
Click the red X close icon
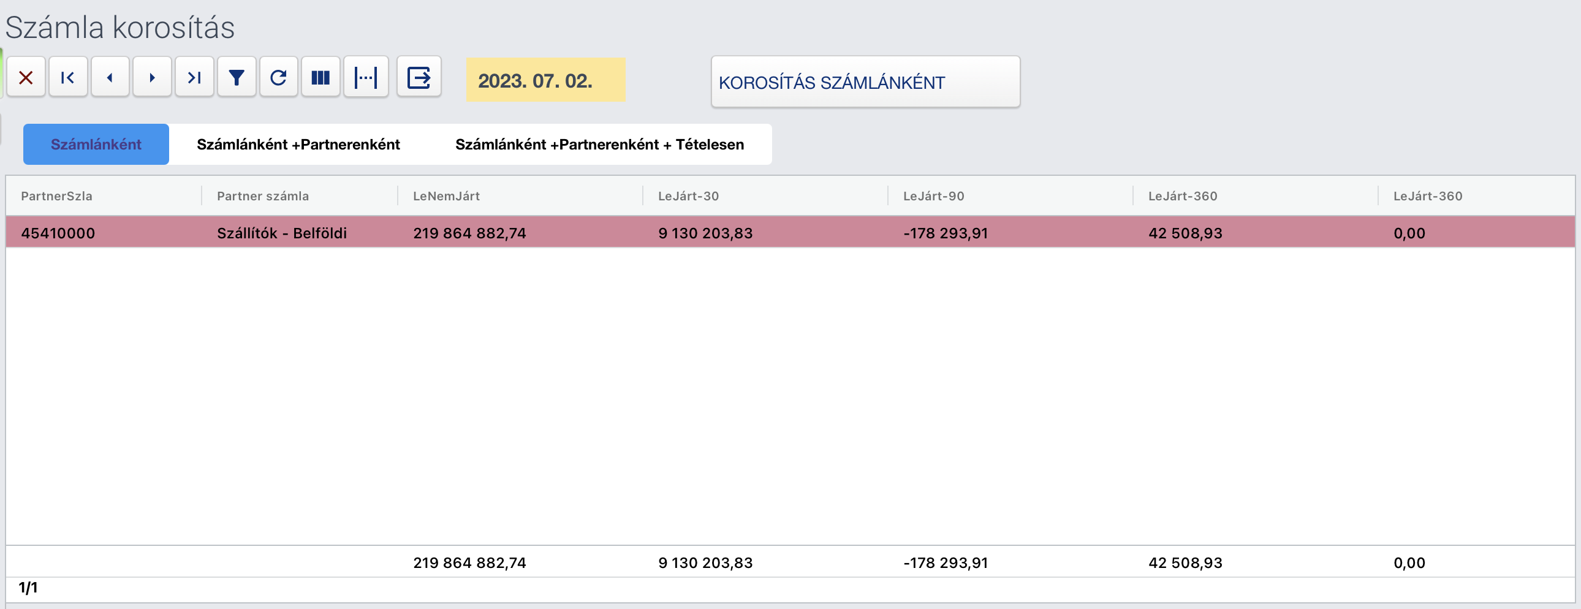(26, 77)
